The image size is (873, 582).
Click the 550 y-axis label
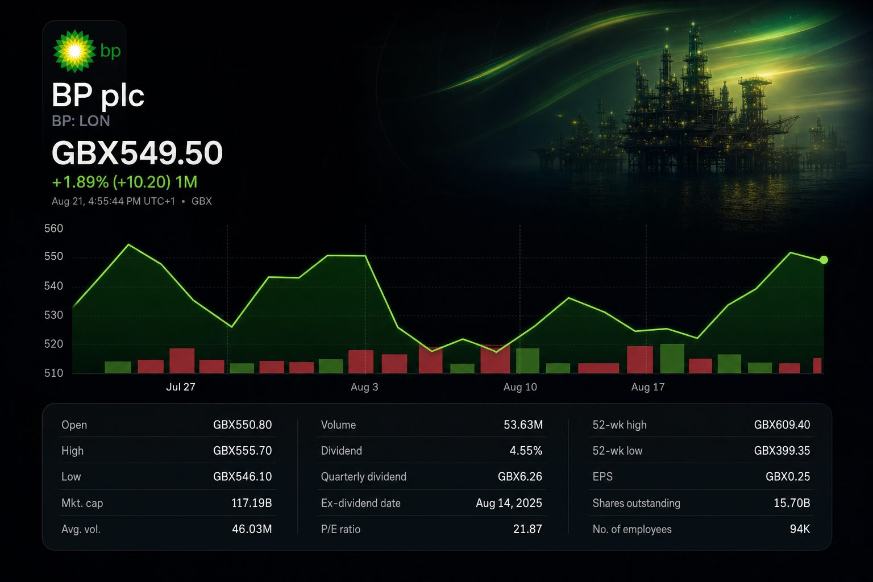[x=53, y=256]
